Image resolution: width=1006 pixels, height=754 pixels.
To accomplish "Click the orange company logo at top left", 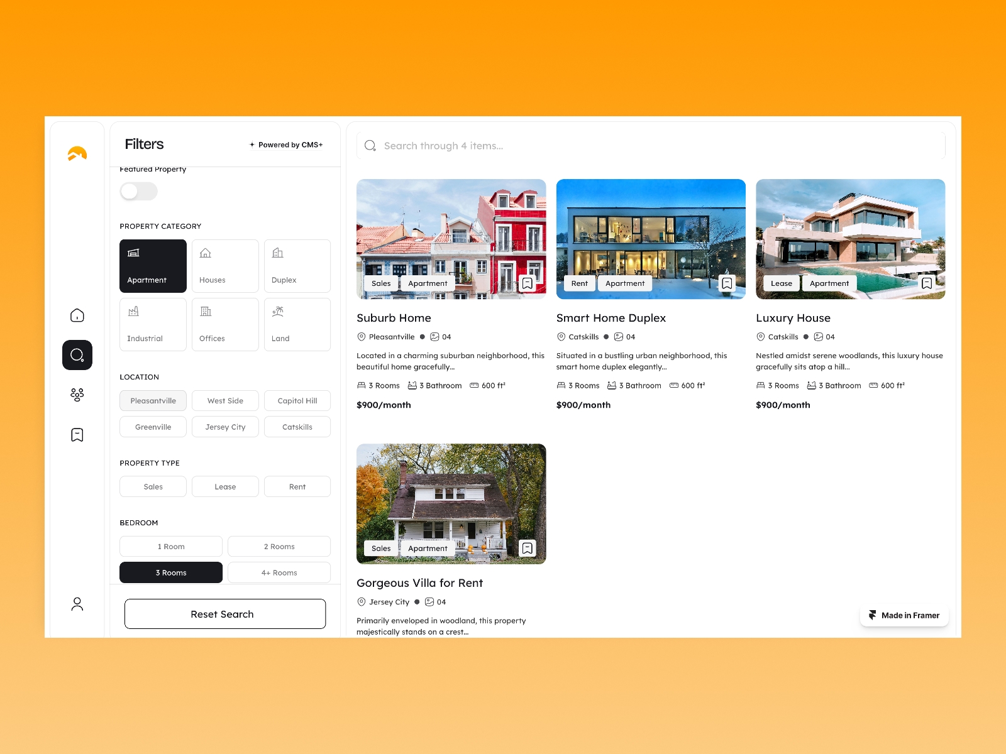I will [77, 153].
